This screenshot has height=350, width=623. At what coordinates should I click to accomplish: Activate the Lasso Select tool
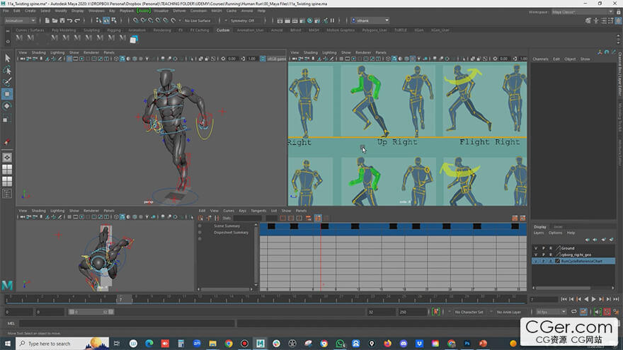point(8,70)
